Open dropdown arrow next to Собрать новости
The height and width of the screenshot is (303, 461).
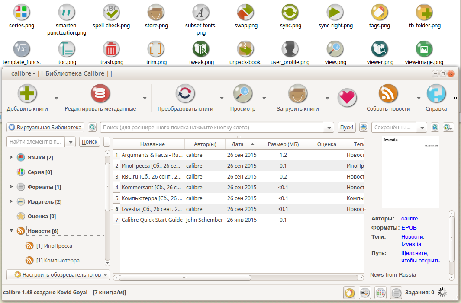click(419, 99)
